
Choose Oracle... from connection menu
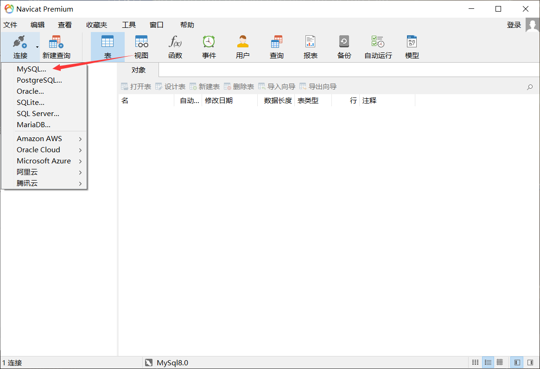click(x=44, y=91)
